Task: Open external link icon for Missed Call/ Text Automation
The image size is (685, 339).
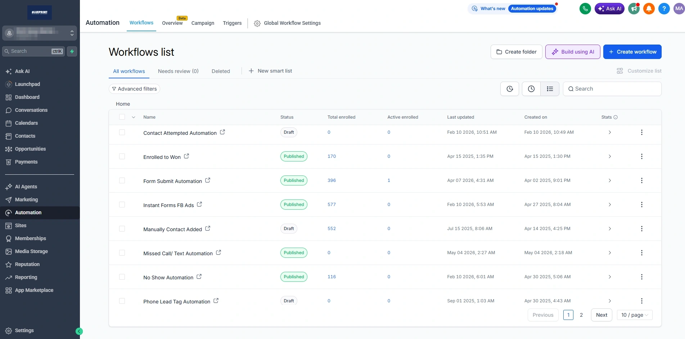Action: [218, 252]
